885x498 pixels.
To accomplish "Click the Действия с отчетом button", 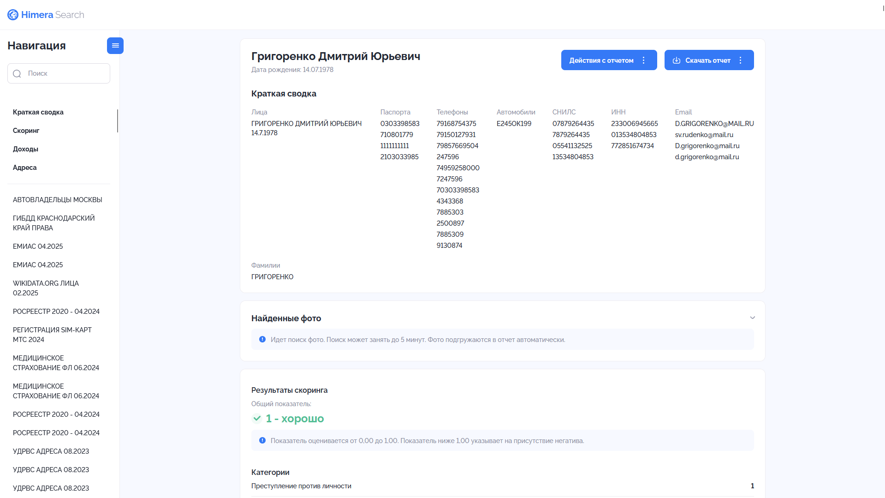I will pos(609,60).
